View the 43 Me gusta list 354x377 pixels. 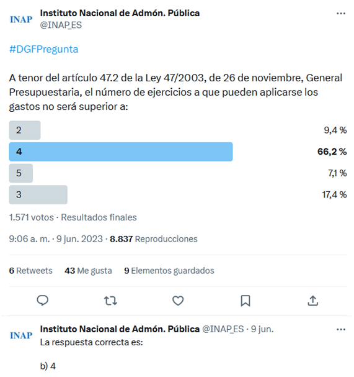pyautogui.click(x=88, y=271)
